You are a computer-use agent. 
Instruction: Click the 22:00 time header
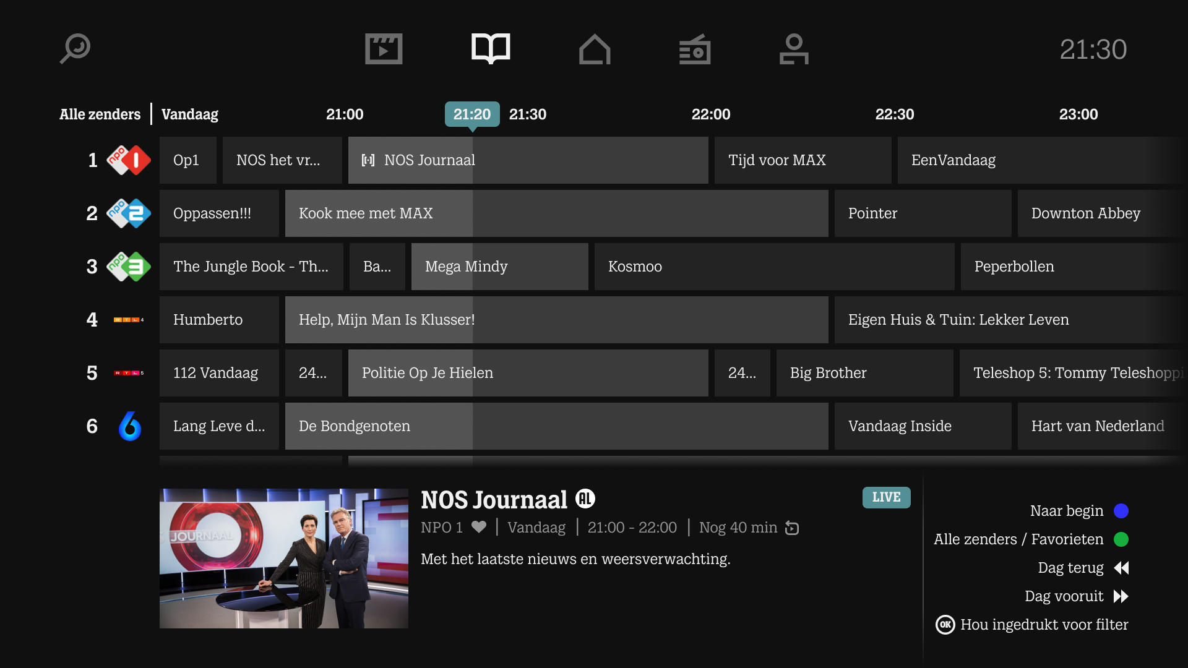[x=711, y=114]
